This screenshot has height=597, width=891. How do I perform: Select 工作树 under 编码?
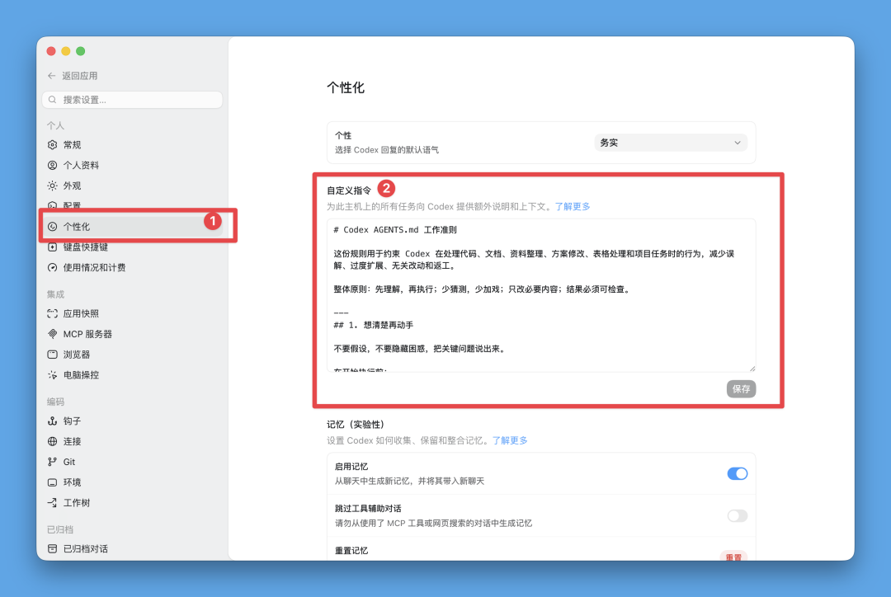coord(132,503)
